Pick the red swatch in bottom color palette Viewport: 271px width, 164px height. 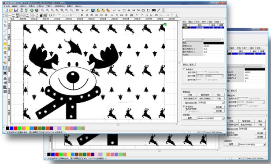pyautogui.click(x=15, y=128)
